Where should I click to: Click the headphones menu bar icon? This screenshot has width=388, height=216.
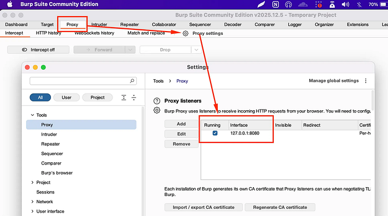288,4
